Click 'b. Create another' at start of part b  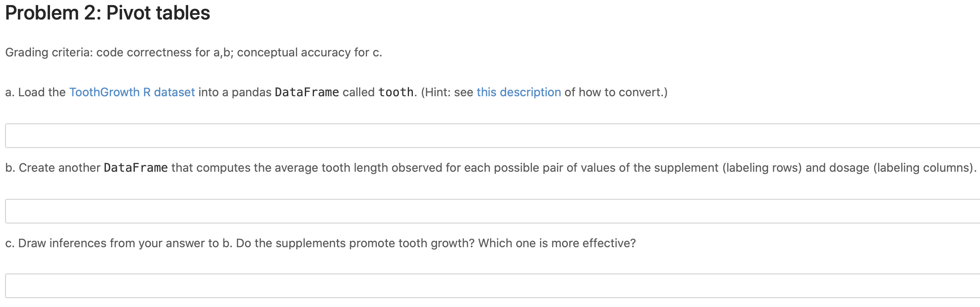(53, 167)
